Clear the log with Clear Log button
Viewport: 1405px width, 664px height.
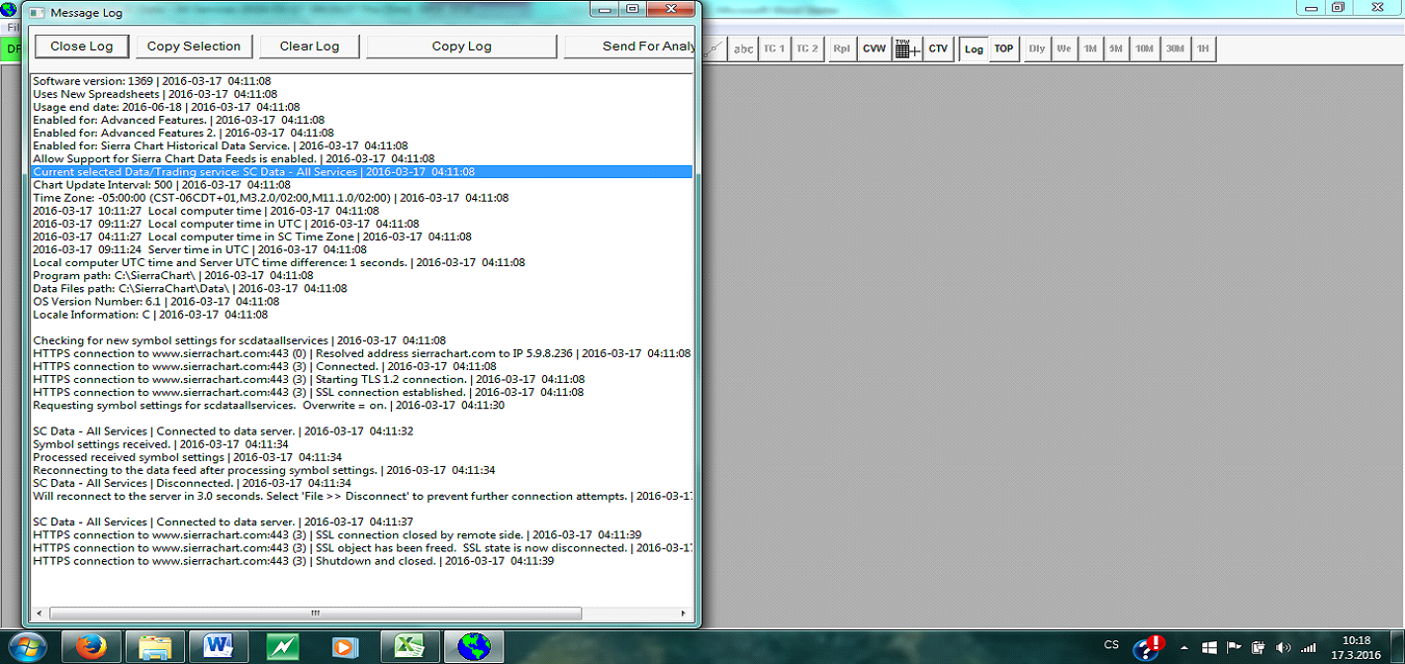[310, 47]
